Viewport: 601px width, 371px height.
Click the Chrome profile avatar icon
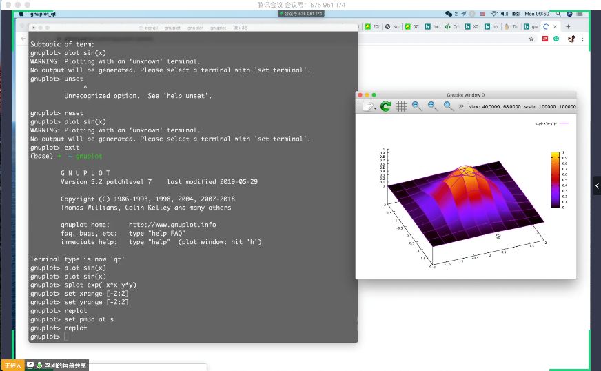tap(571, 39)
